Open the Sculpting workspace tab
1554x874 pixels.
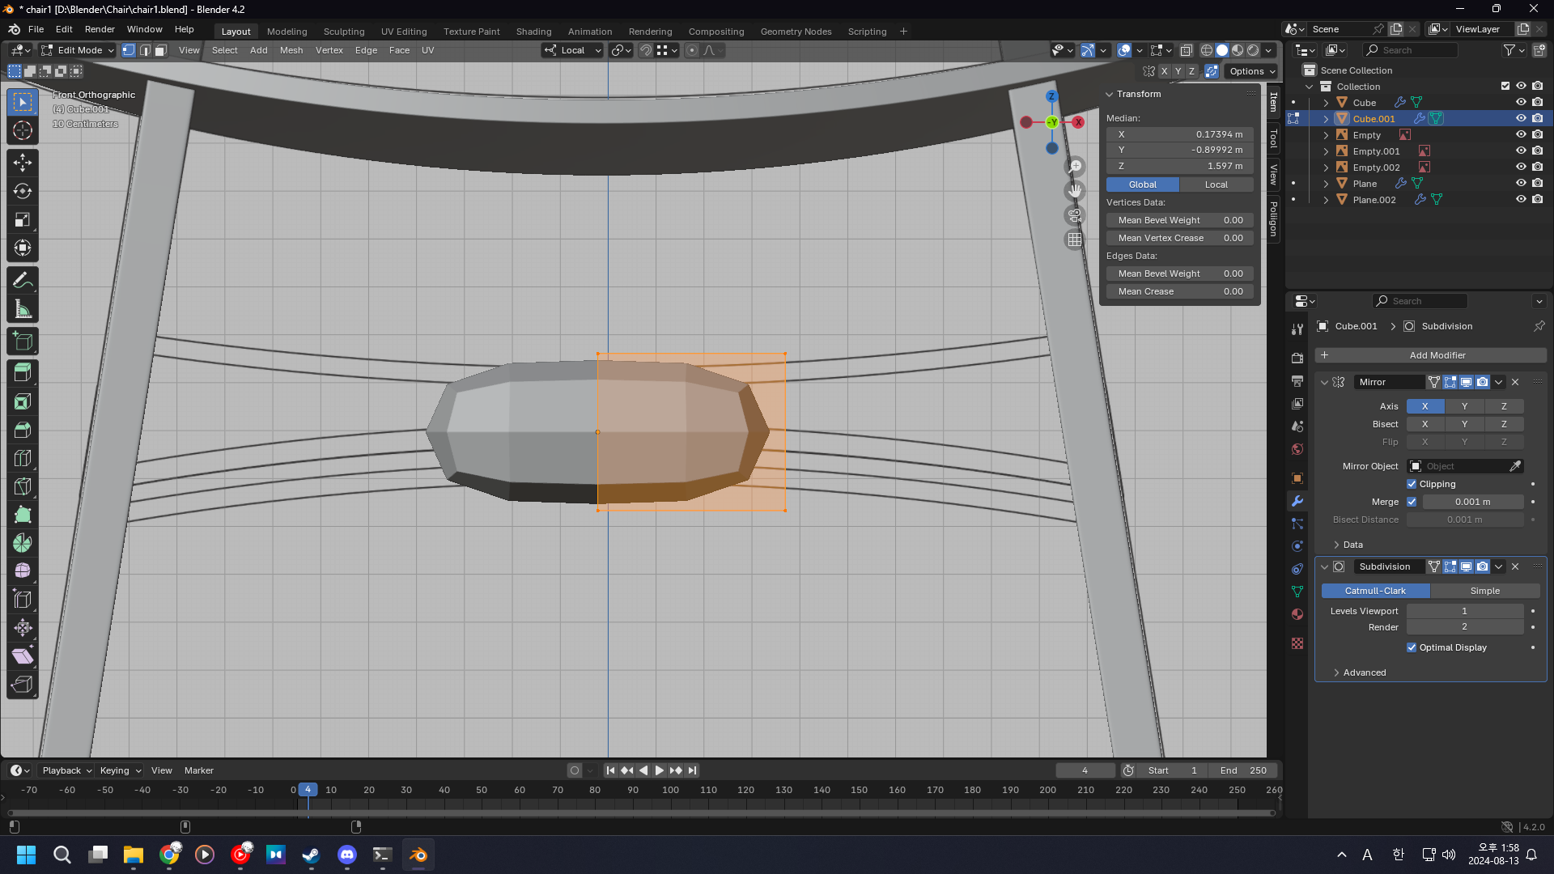pyautogui.click(x=344, y=32)
